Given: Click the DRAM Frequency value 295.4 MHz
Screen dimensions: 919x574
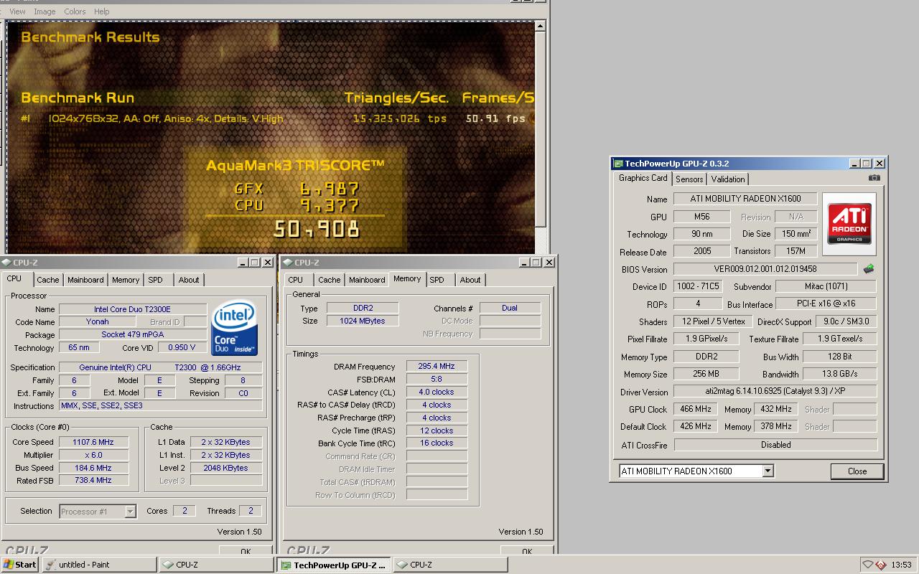Looking at the screenshot, I should click(437, 367).
